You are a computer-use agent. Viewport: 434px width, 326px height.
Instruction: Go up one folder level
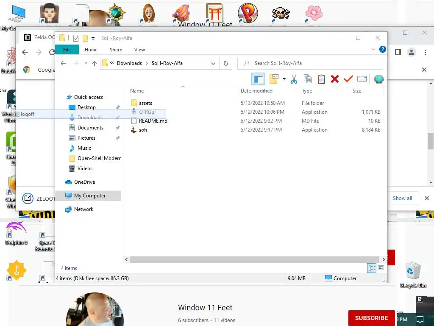95,64
